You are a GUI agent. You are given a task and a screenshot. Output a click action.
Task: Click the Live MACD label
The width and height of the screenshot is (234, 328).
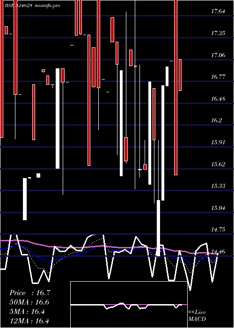click(x=197, y=315)
